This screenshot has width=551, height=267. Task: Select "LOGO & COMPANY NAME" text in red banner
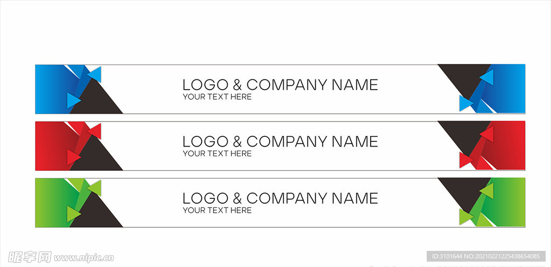280,142
